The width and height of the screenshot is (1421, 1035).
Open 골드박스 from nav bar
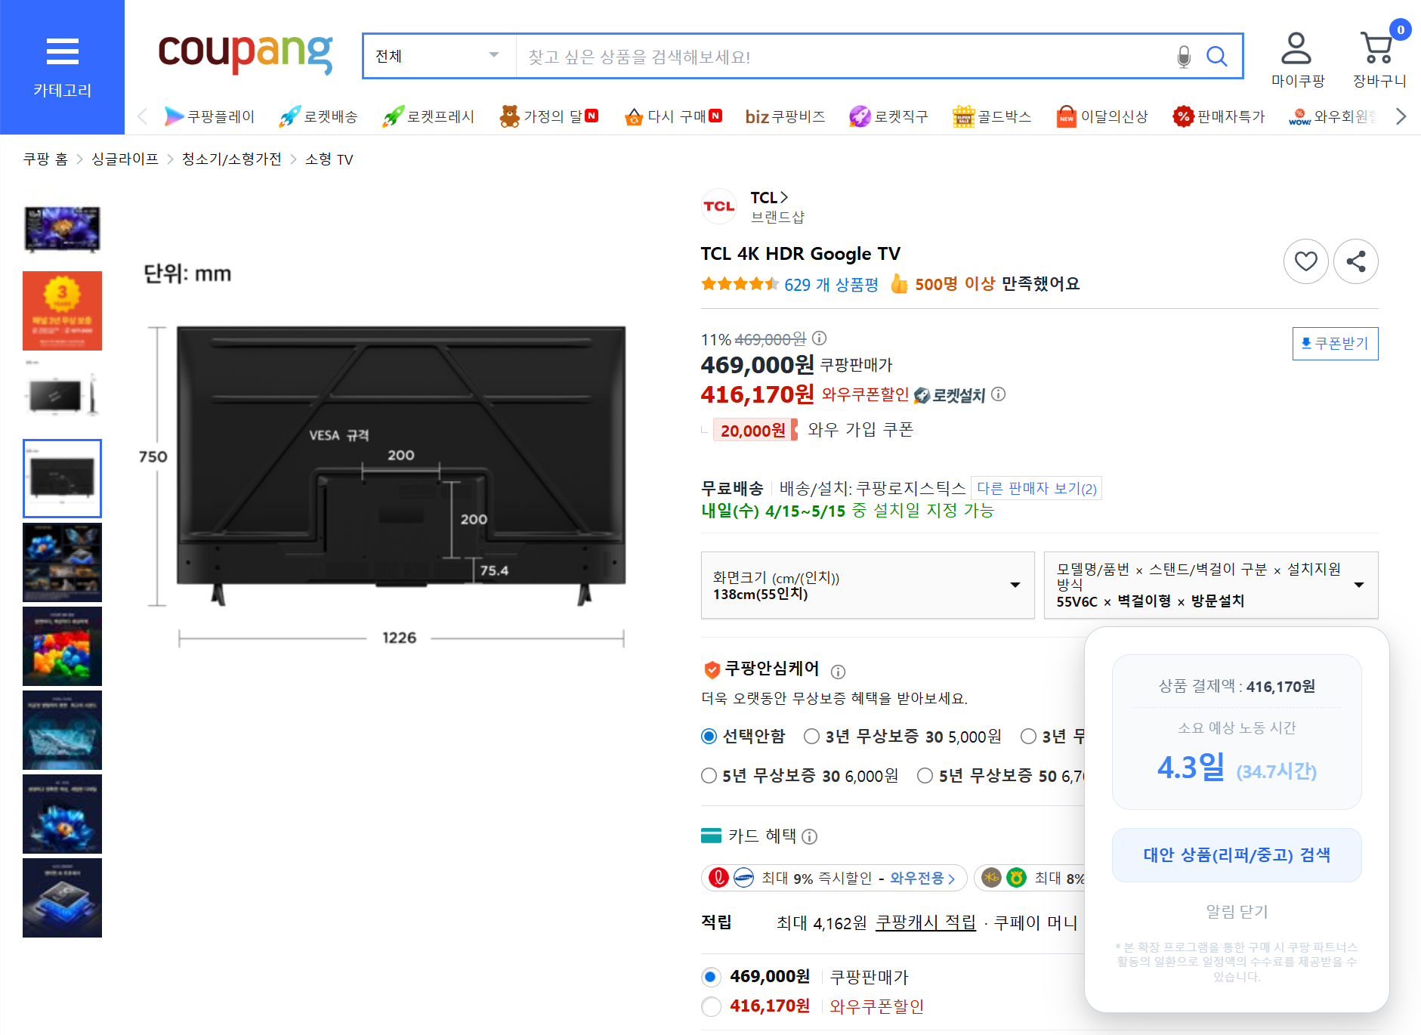992,116
